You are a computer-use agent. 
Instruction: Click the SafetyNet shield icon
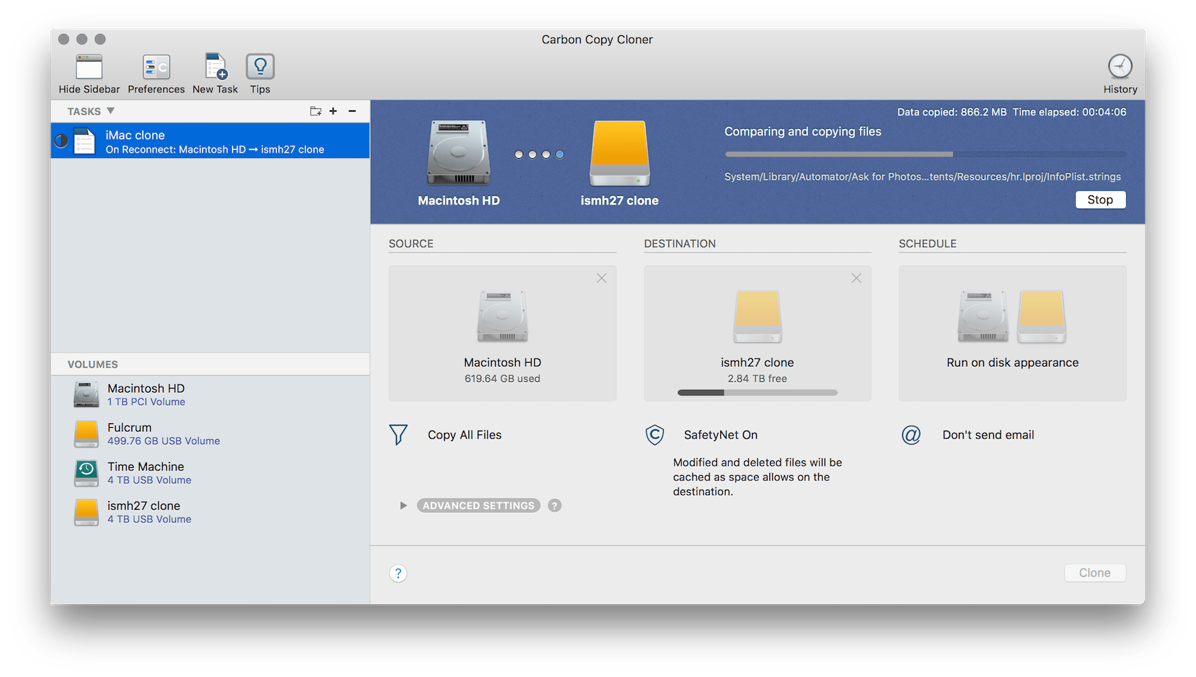click(x=654, y=435)
